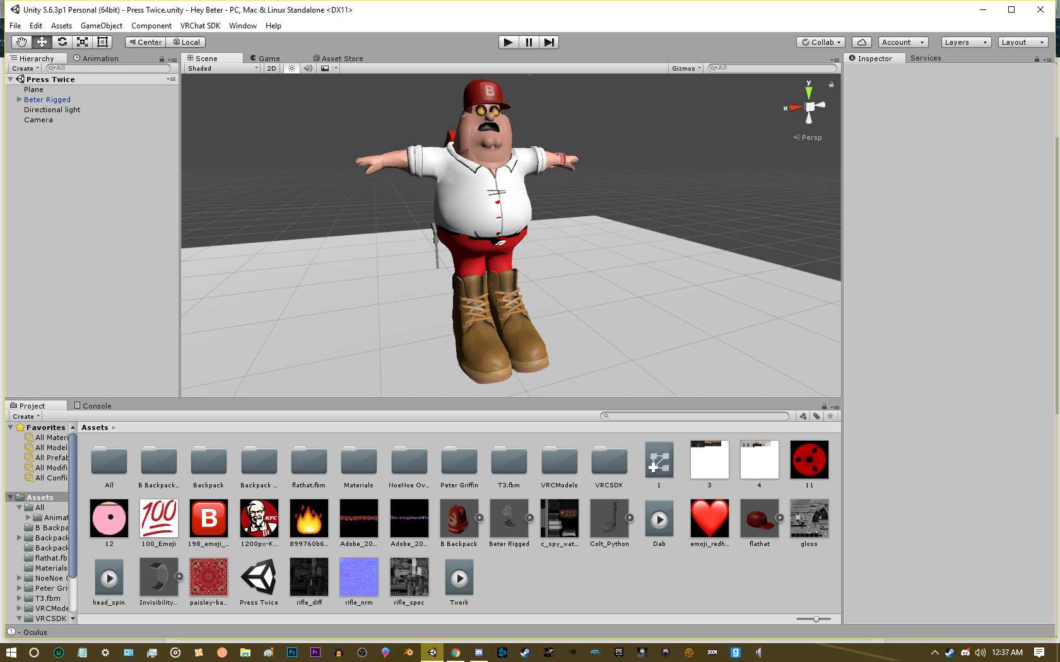Open the Shaded draw mode dropdown
Image resolution: width=1060 pixels, height=662 pixels.
(x=222, y=68)
